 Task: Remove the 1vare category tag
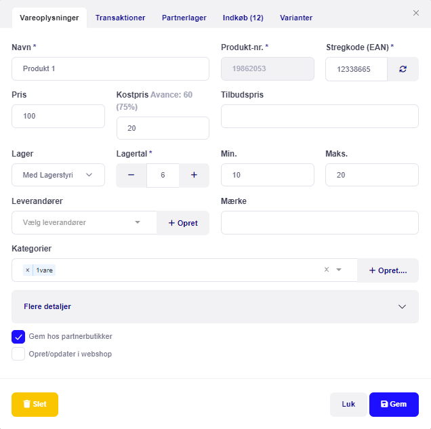click(28, 270)
